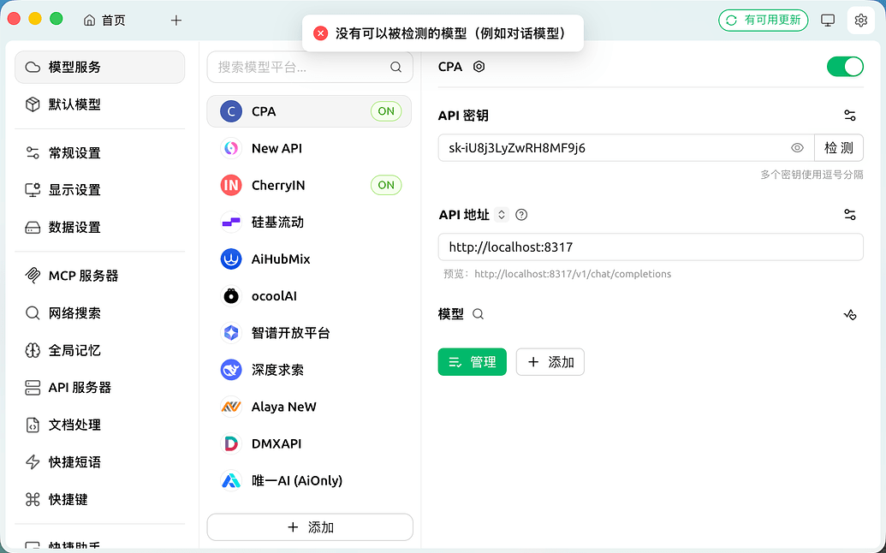
Task: Click 有可用更新 update button
Action: pos(764,21)
